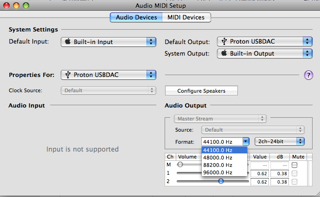320x197 pixels.
Task: Select the Audio Devices tab
Action: (136, 18)
